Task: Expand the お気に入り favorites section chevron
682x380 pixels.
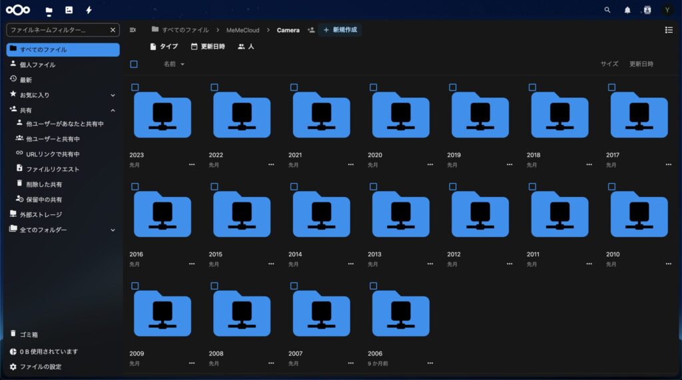Action: click(x=113, y=95)
